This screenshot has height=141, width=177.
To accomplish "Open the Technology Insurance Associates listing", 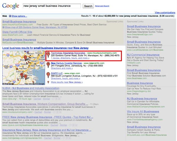I will [68, 53].
